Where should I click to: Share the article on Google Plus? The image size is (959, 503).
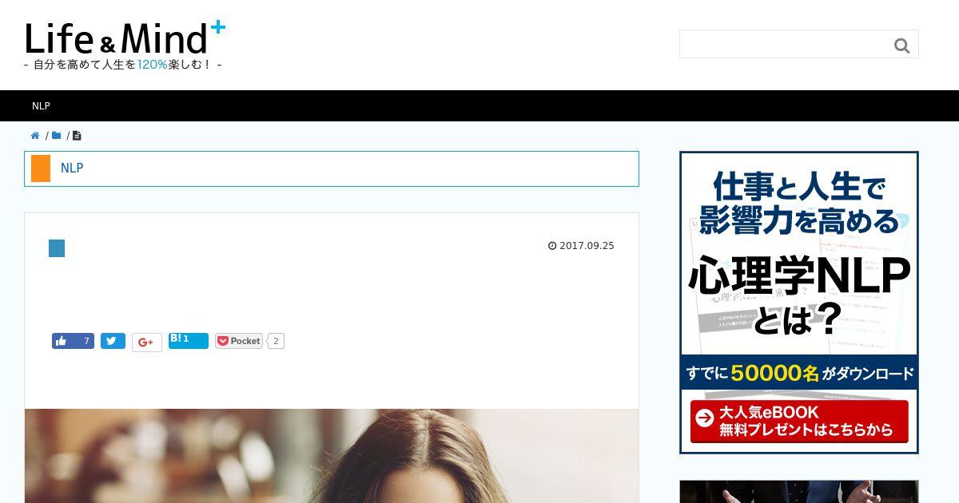pos(147,342)
